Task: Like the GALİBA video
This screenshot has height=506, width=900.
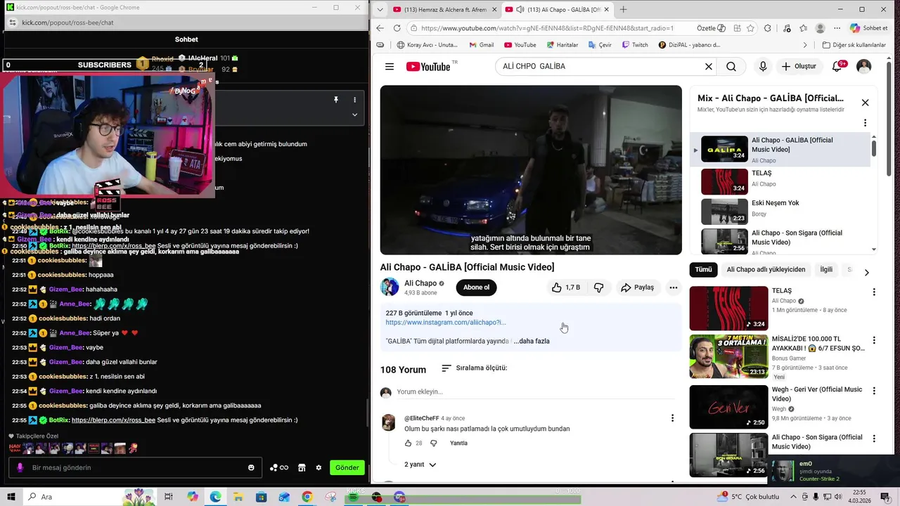Action: [565, 287]
